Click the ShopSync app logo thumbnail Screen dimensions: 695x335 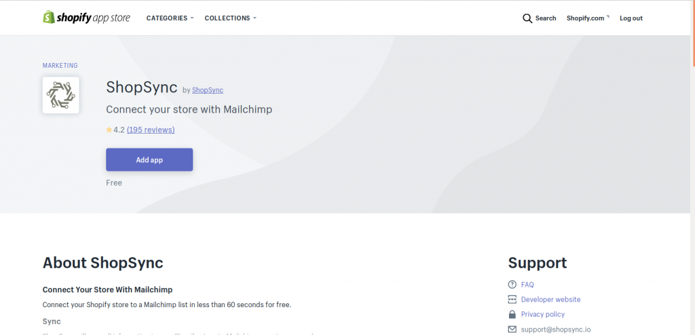(60, 95)
